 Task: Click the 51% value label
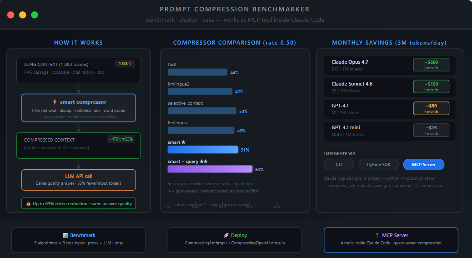pyautogui.click(x=245, y=150)
